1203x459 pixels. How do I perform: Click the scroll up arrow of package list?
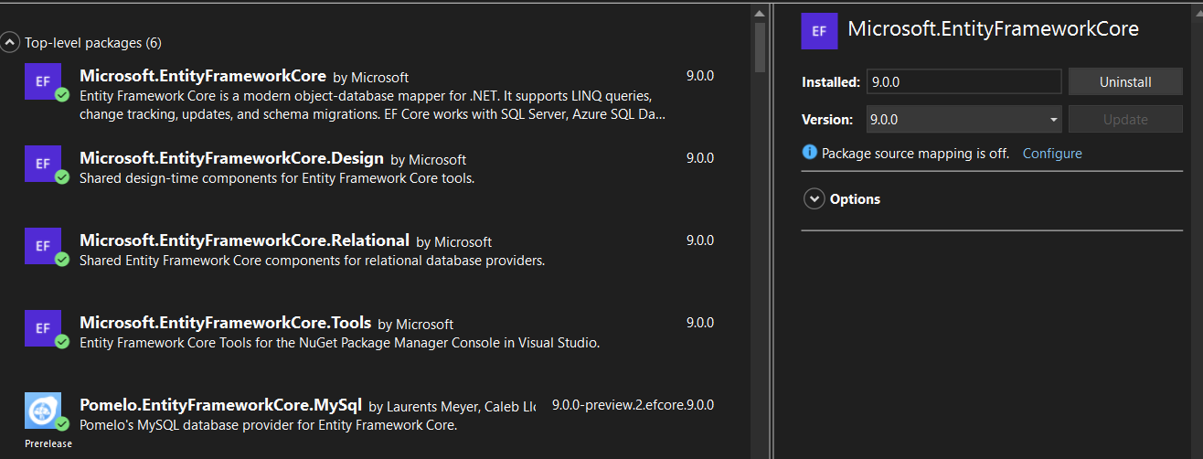click(x=759, y=12)
